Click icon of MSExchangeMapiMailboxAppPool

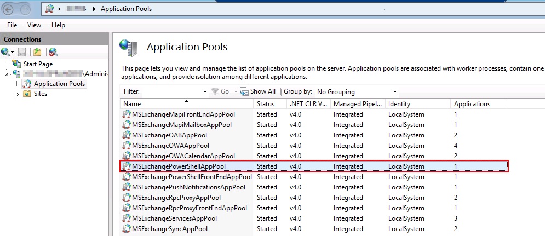(x=127, y=125)
